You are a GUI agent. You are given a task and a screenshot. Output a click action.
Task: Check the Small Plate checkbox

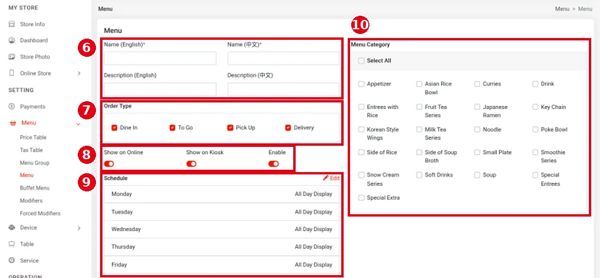click(x=477, y=153)
